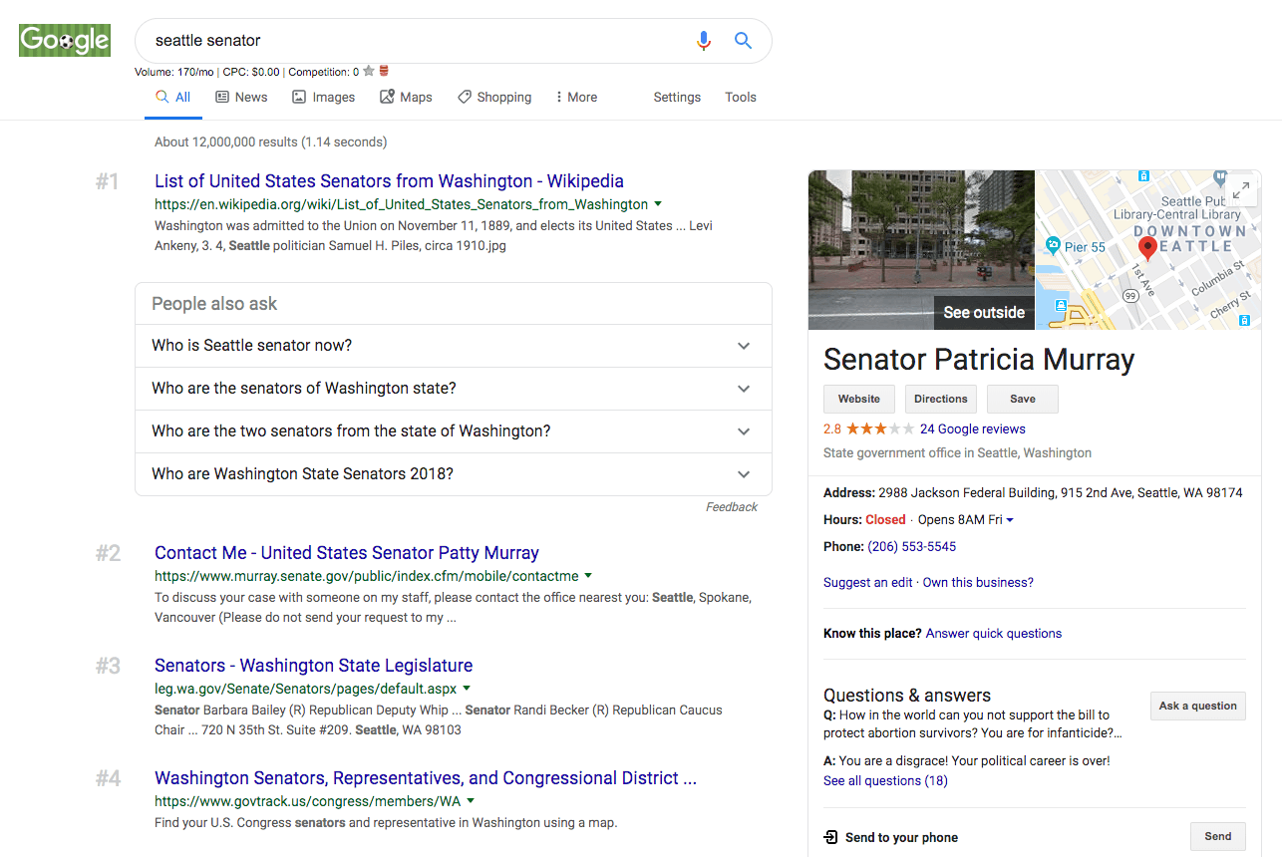Viewport: 1282px width, 857px height.
Task: Open the More search options menu
Action: [x=576, y=97]
